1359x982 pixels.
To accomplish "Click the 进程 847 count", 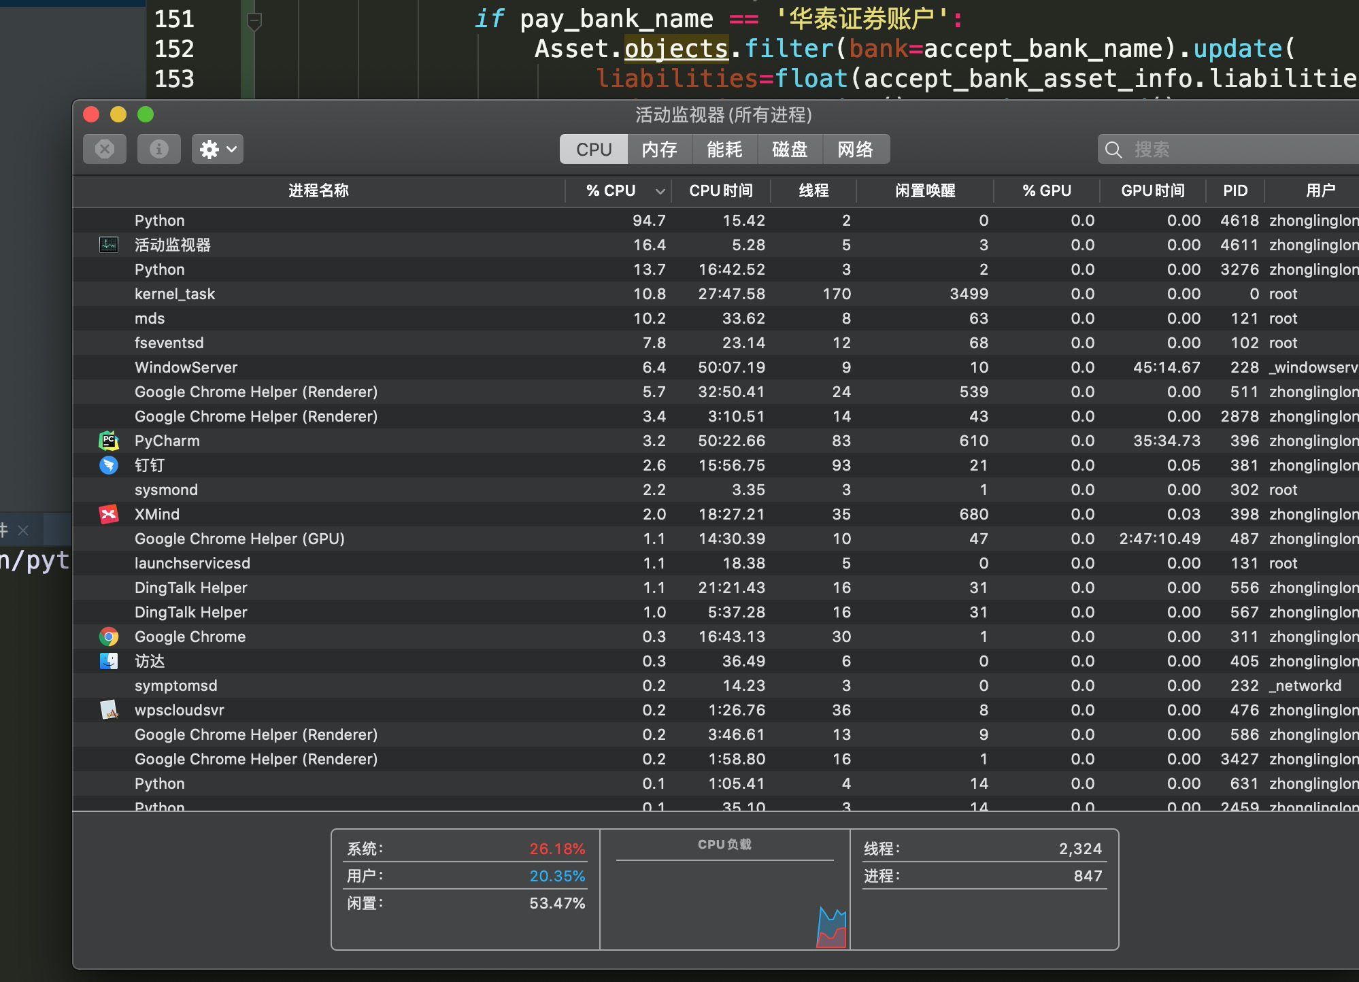I will point(1088,876).
